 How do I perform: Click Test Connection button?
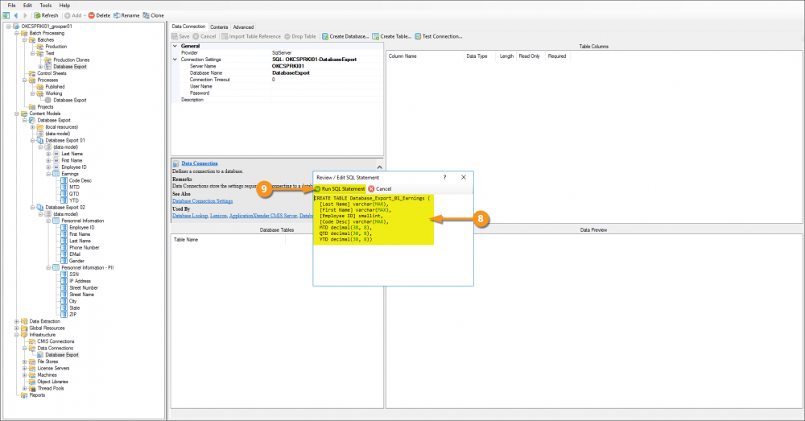point(439,36)
